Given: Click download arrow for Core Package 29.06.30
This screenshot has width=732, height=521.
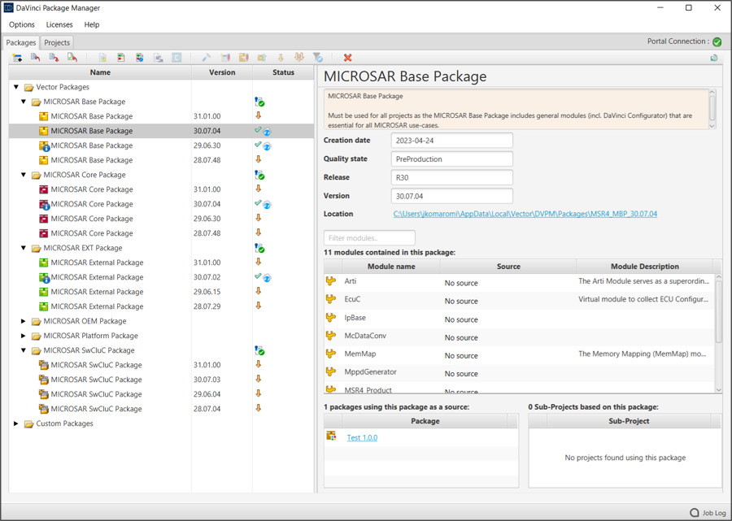Looking at the screenshot, I should 258,218.
